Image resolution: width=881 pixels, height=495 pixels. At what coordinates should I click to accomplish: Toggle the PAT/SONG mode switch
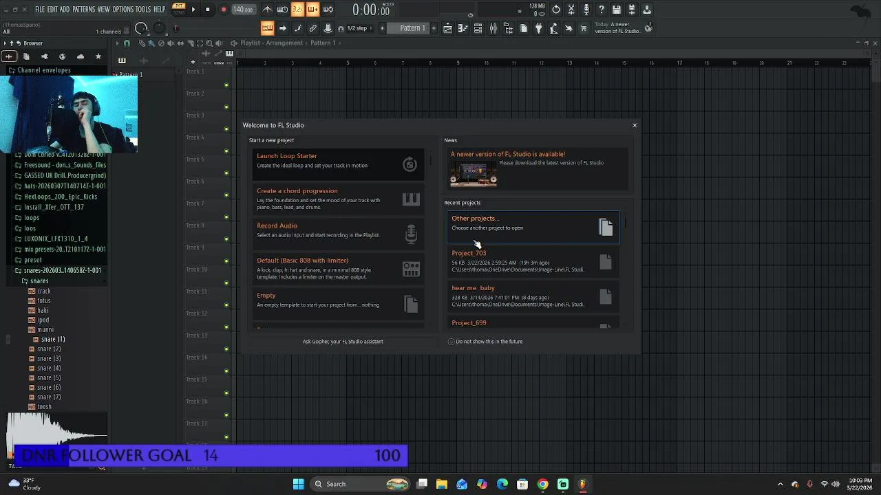point(178,9)
